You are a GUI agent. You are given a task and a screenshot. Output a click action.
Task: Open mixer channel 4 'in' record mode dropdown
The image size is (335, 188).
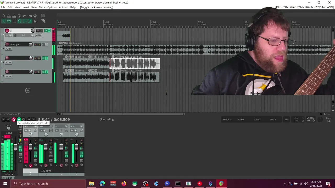pos(74,130)
